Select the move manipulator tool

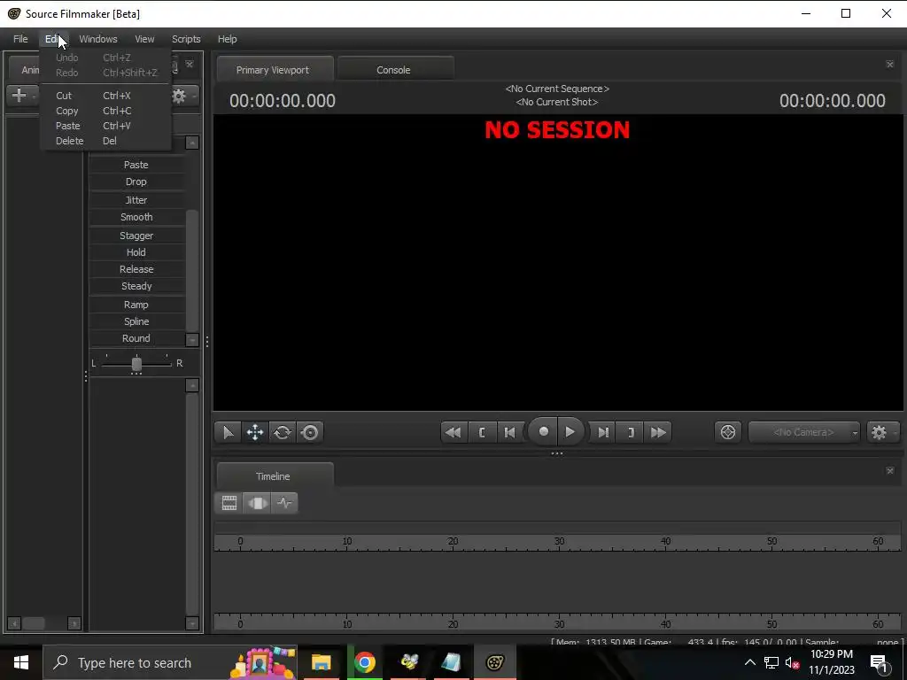coord(255,432)
